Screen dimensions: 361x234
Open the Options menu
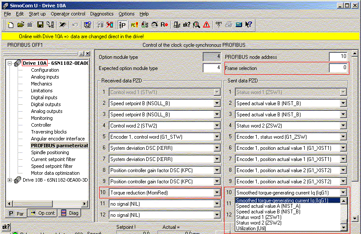[x=126, y=14]
